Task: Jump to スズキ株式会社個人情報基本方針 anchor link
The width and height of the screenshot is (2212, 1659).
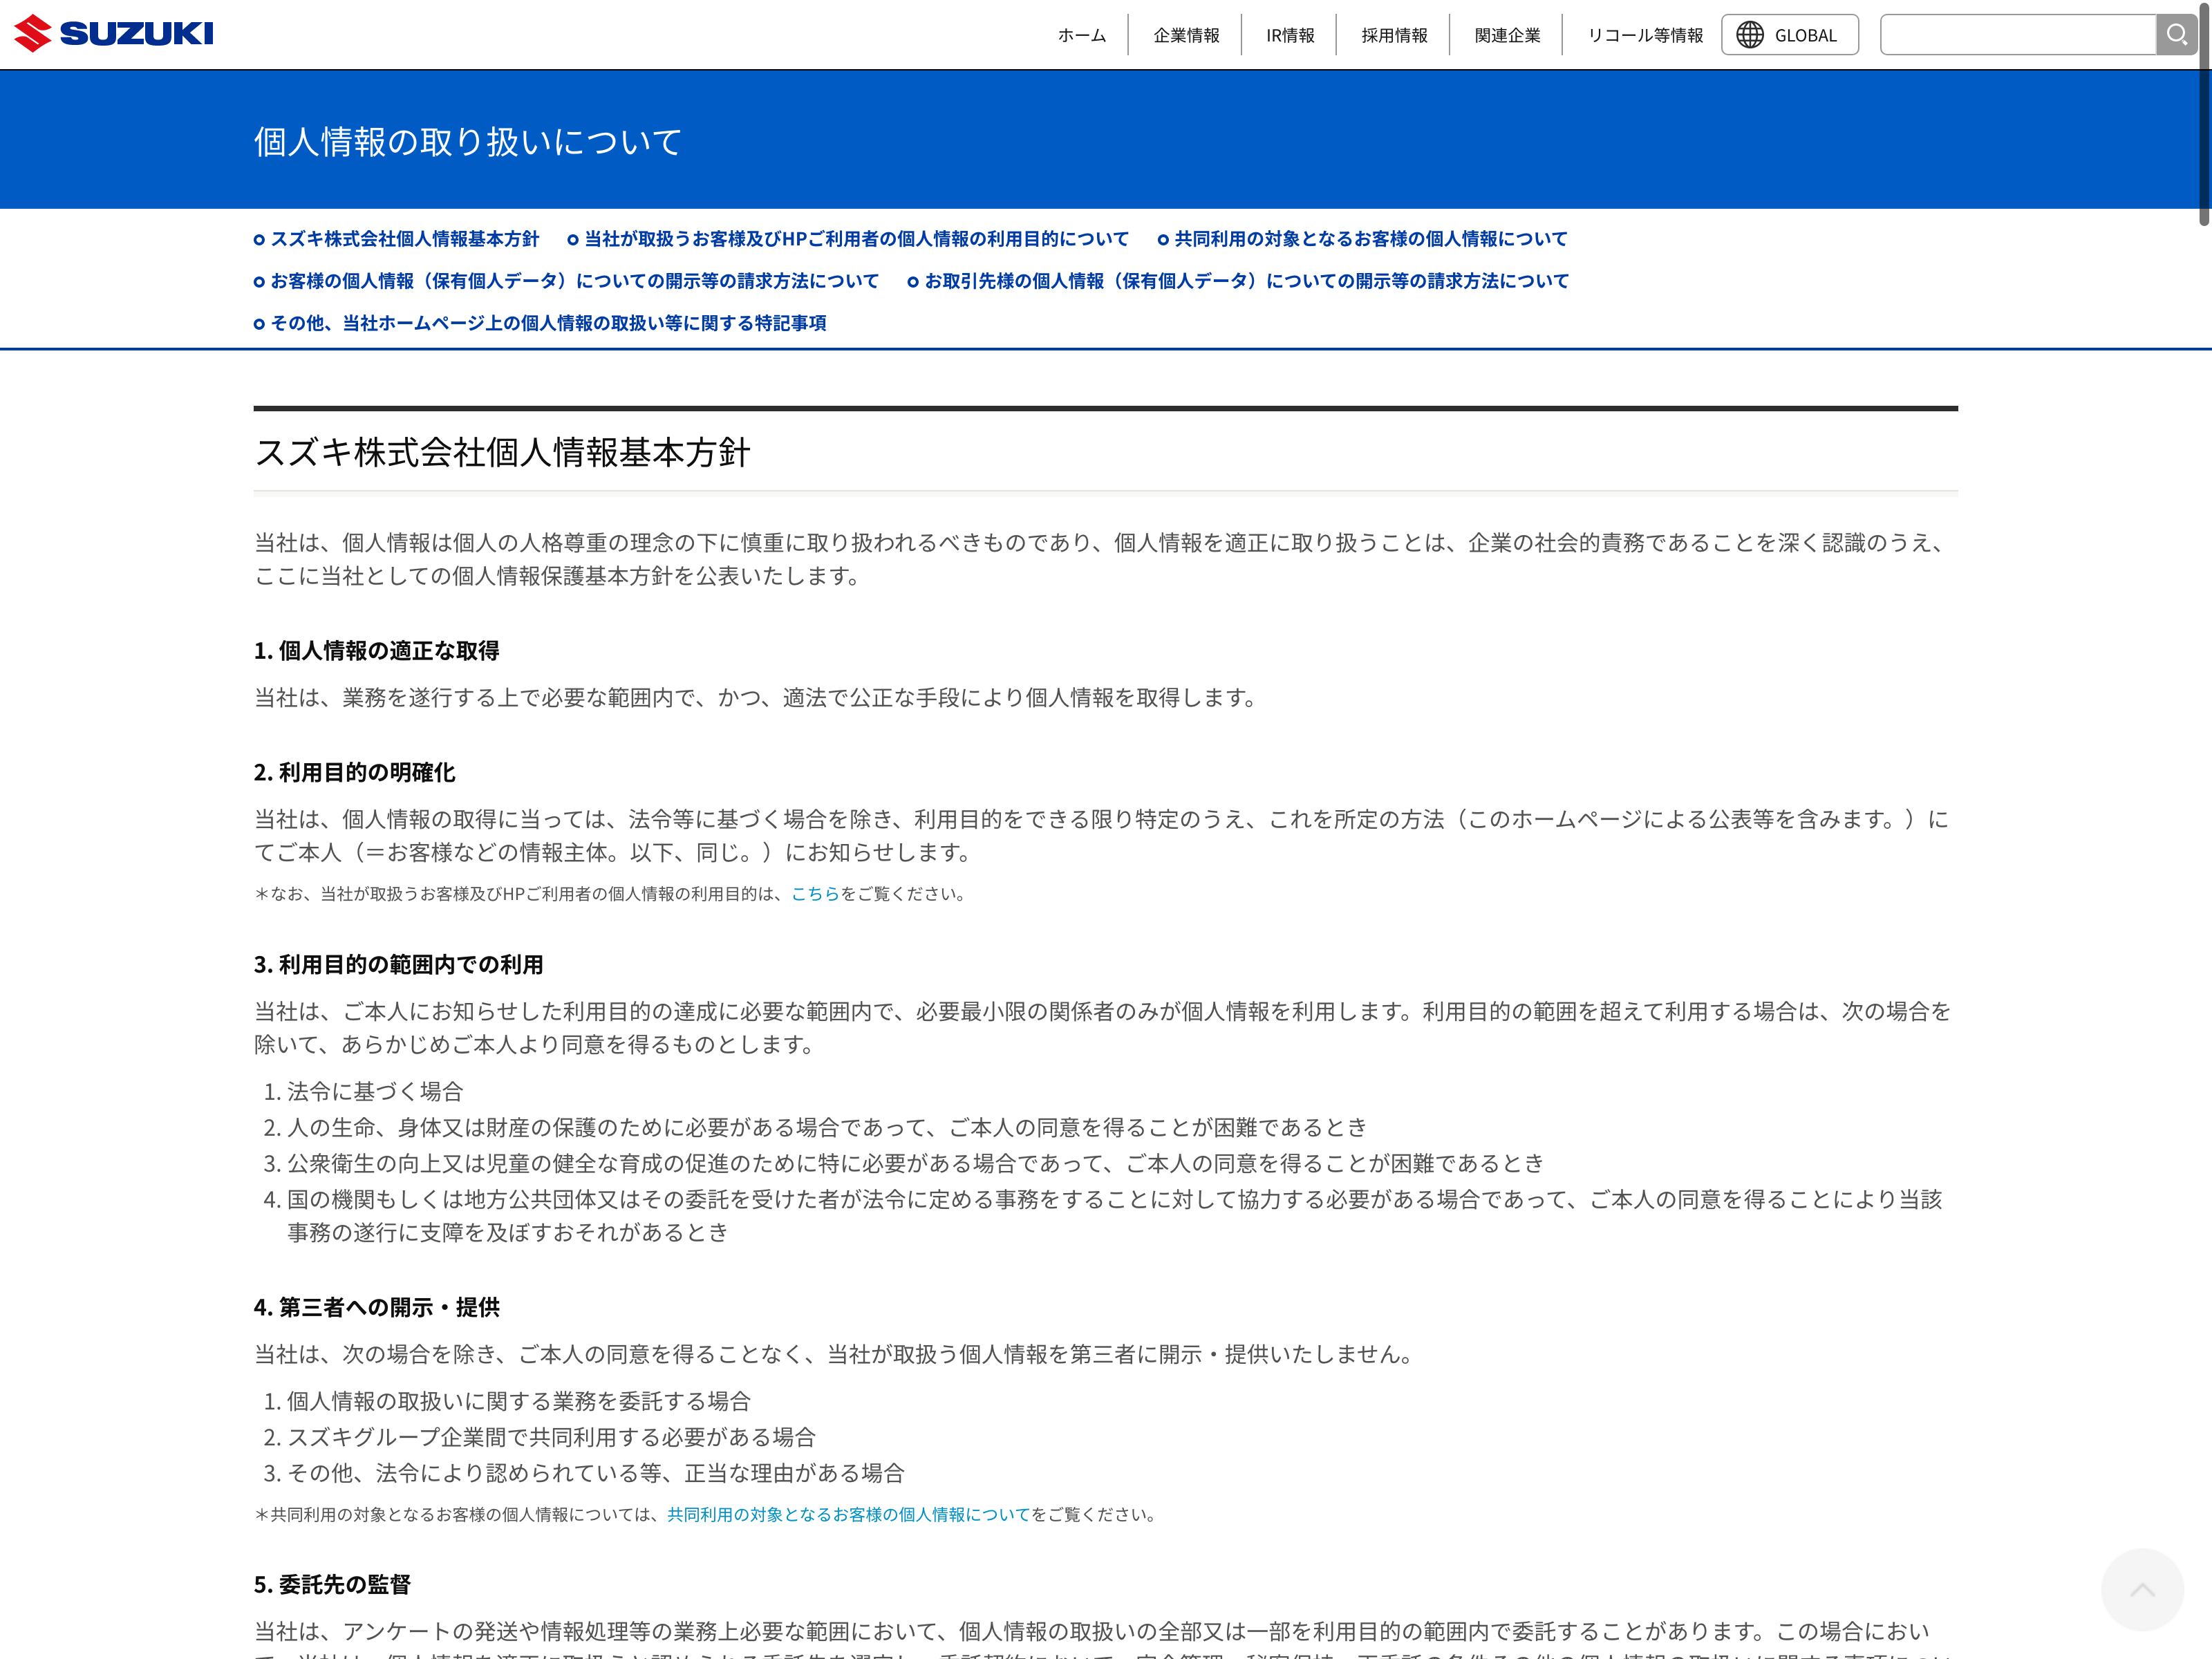Action: pos(404,239)
